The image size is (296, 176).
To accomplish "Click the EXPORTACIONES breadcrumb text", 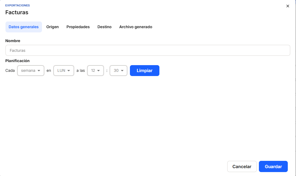I will click(17, 5).
